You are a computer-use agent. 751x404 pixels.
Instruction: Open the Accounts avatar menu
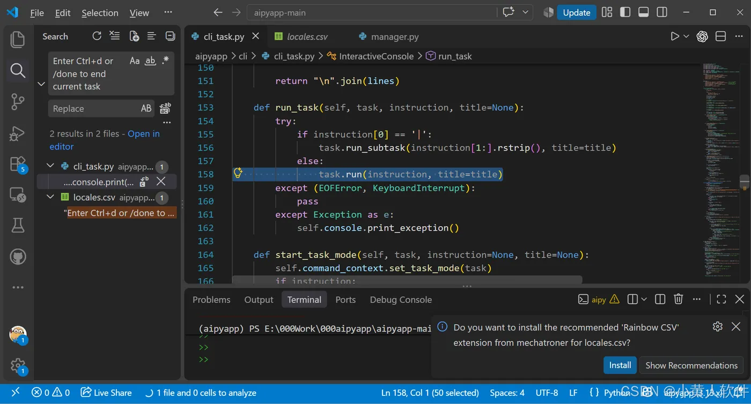point(18,334)
